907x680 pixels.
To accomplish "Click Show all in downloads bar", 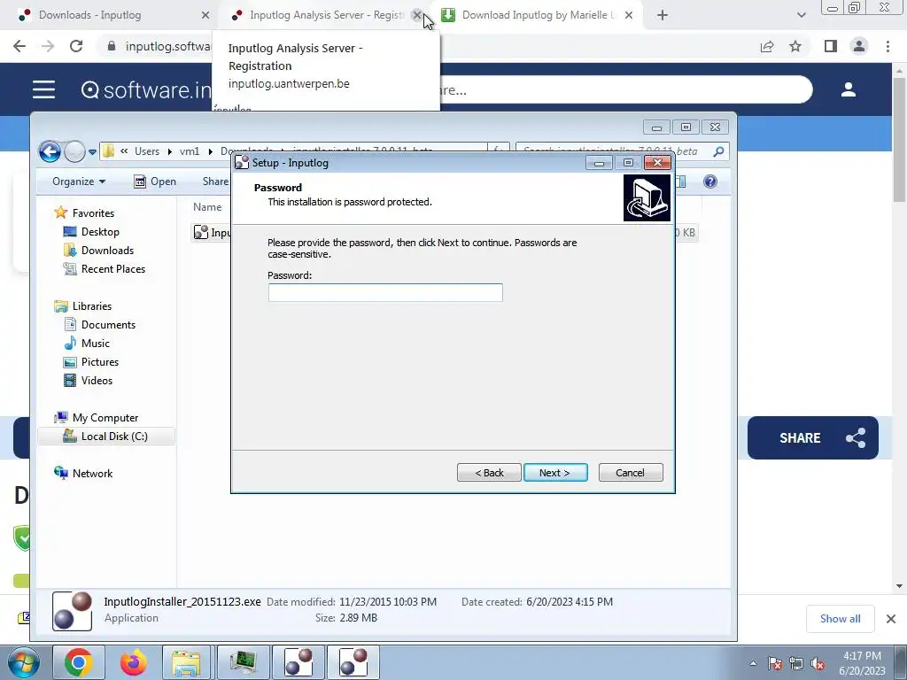I will coord(841,619).
